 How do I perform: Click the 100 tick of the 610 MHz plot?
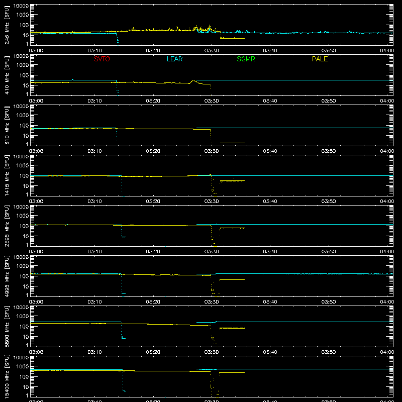pyautogui.click(x=24, y=126)
